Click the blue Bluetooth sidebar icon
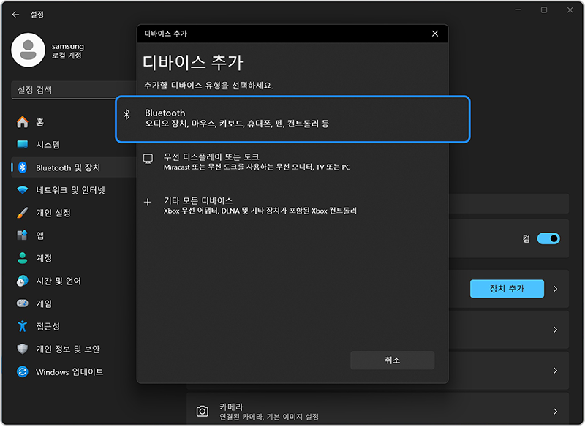585x427 pixels. click(x=23, y=167)
